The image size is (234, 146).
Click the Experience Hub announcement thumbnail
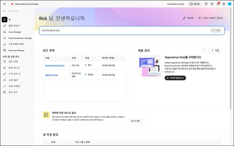pyautogui.click(x=150, y=66)
